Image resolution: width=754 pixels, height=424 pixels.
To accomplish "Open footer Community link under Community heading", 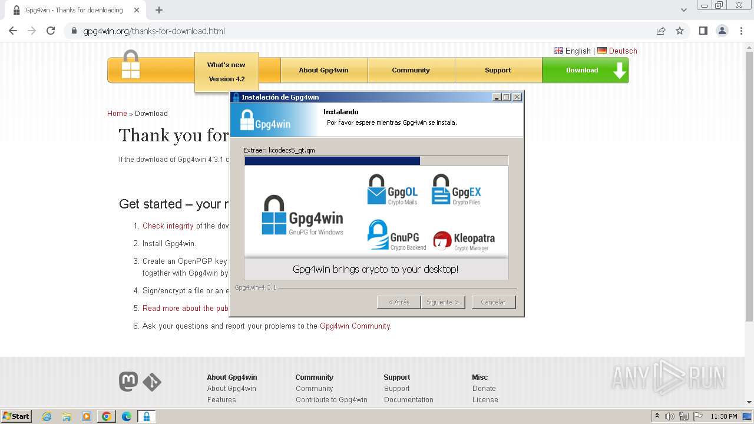I will [315, 389].
